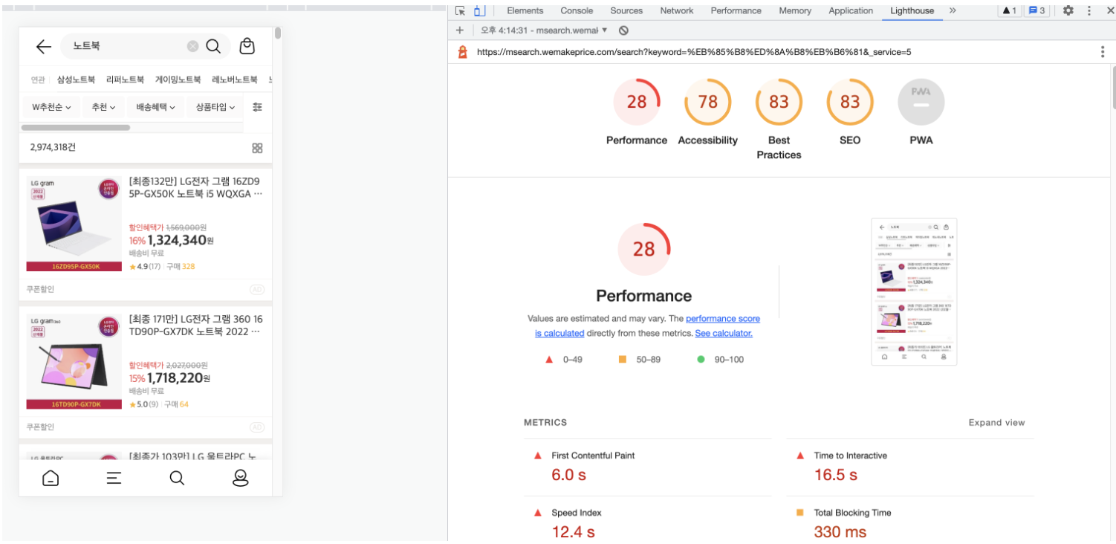Click the 2,974,318건 result count
Image resolution: width=1116 pixels, height=544 pixels.
pos(53,148)
